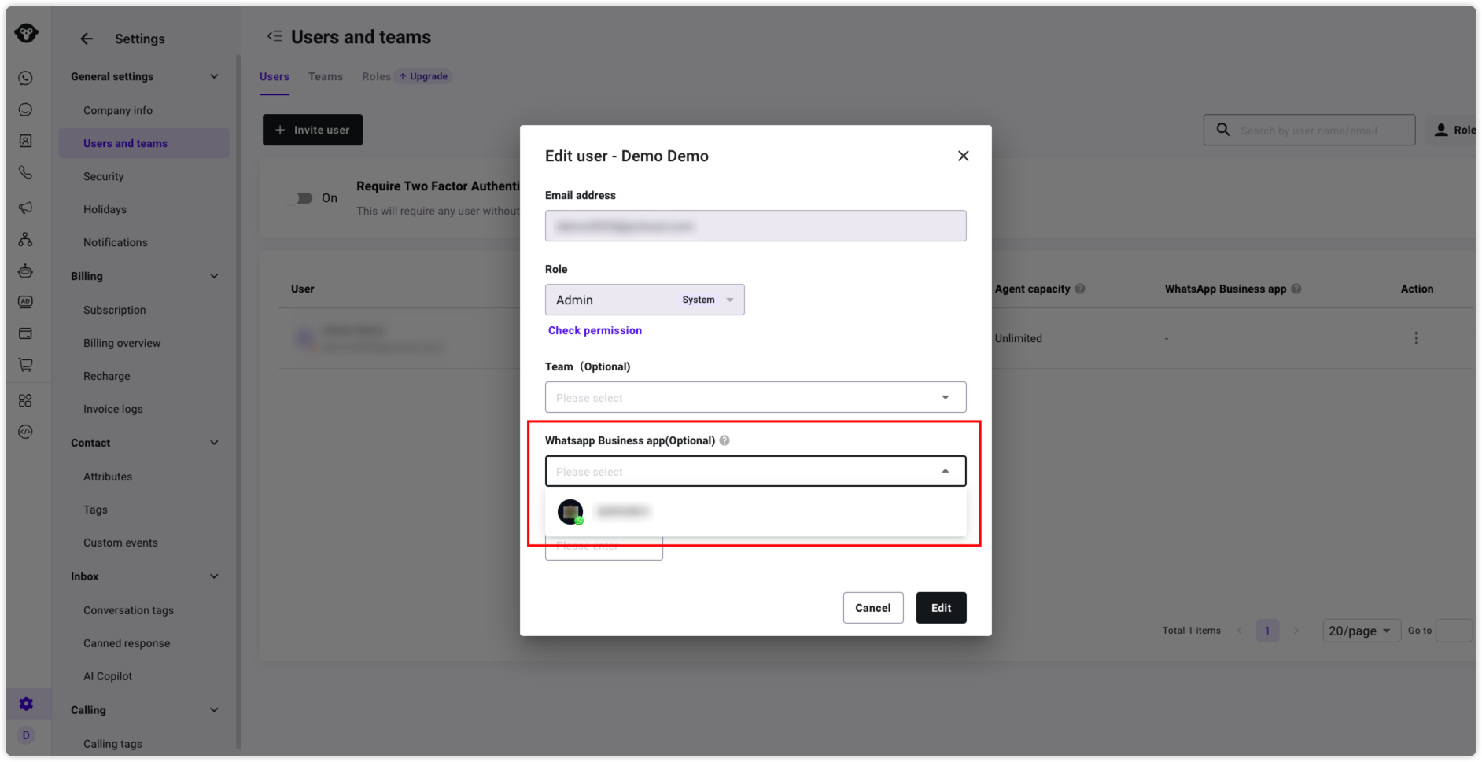Screen dimensions: 1482x762
Task: Click the Check permission link
Action: pyautogui.click(x=595, y=330)
